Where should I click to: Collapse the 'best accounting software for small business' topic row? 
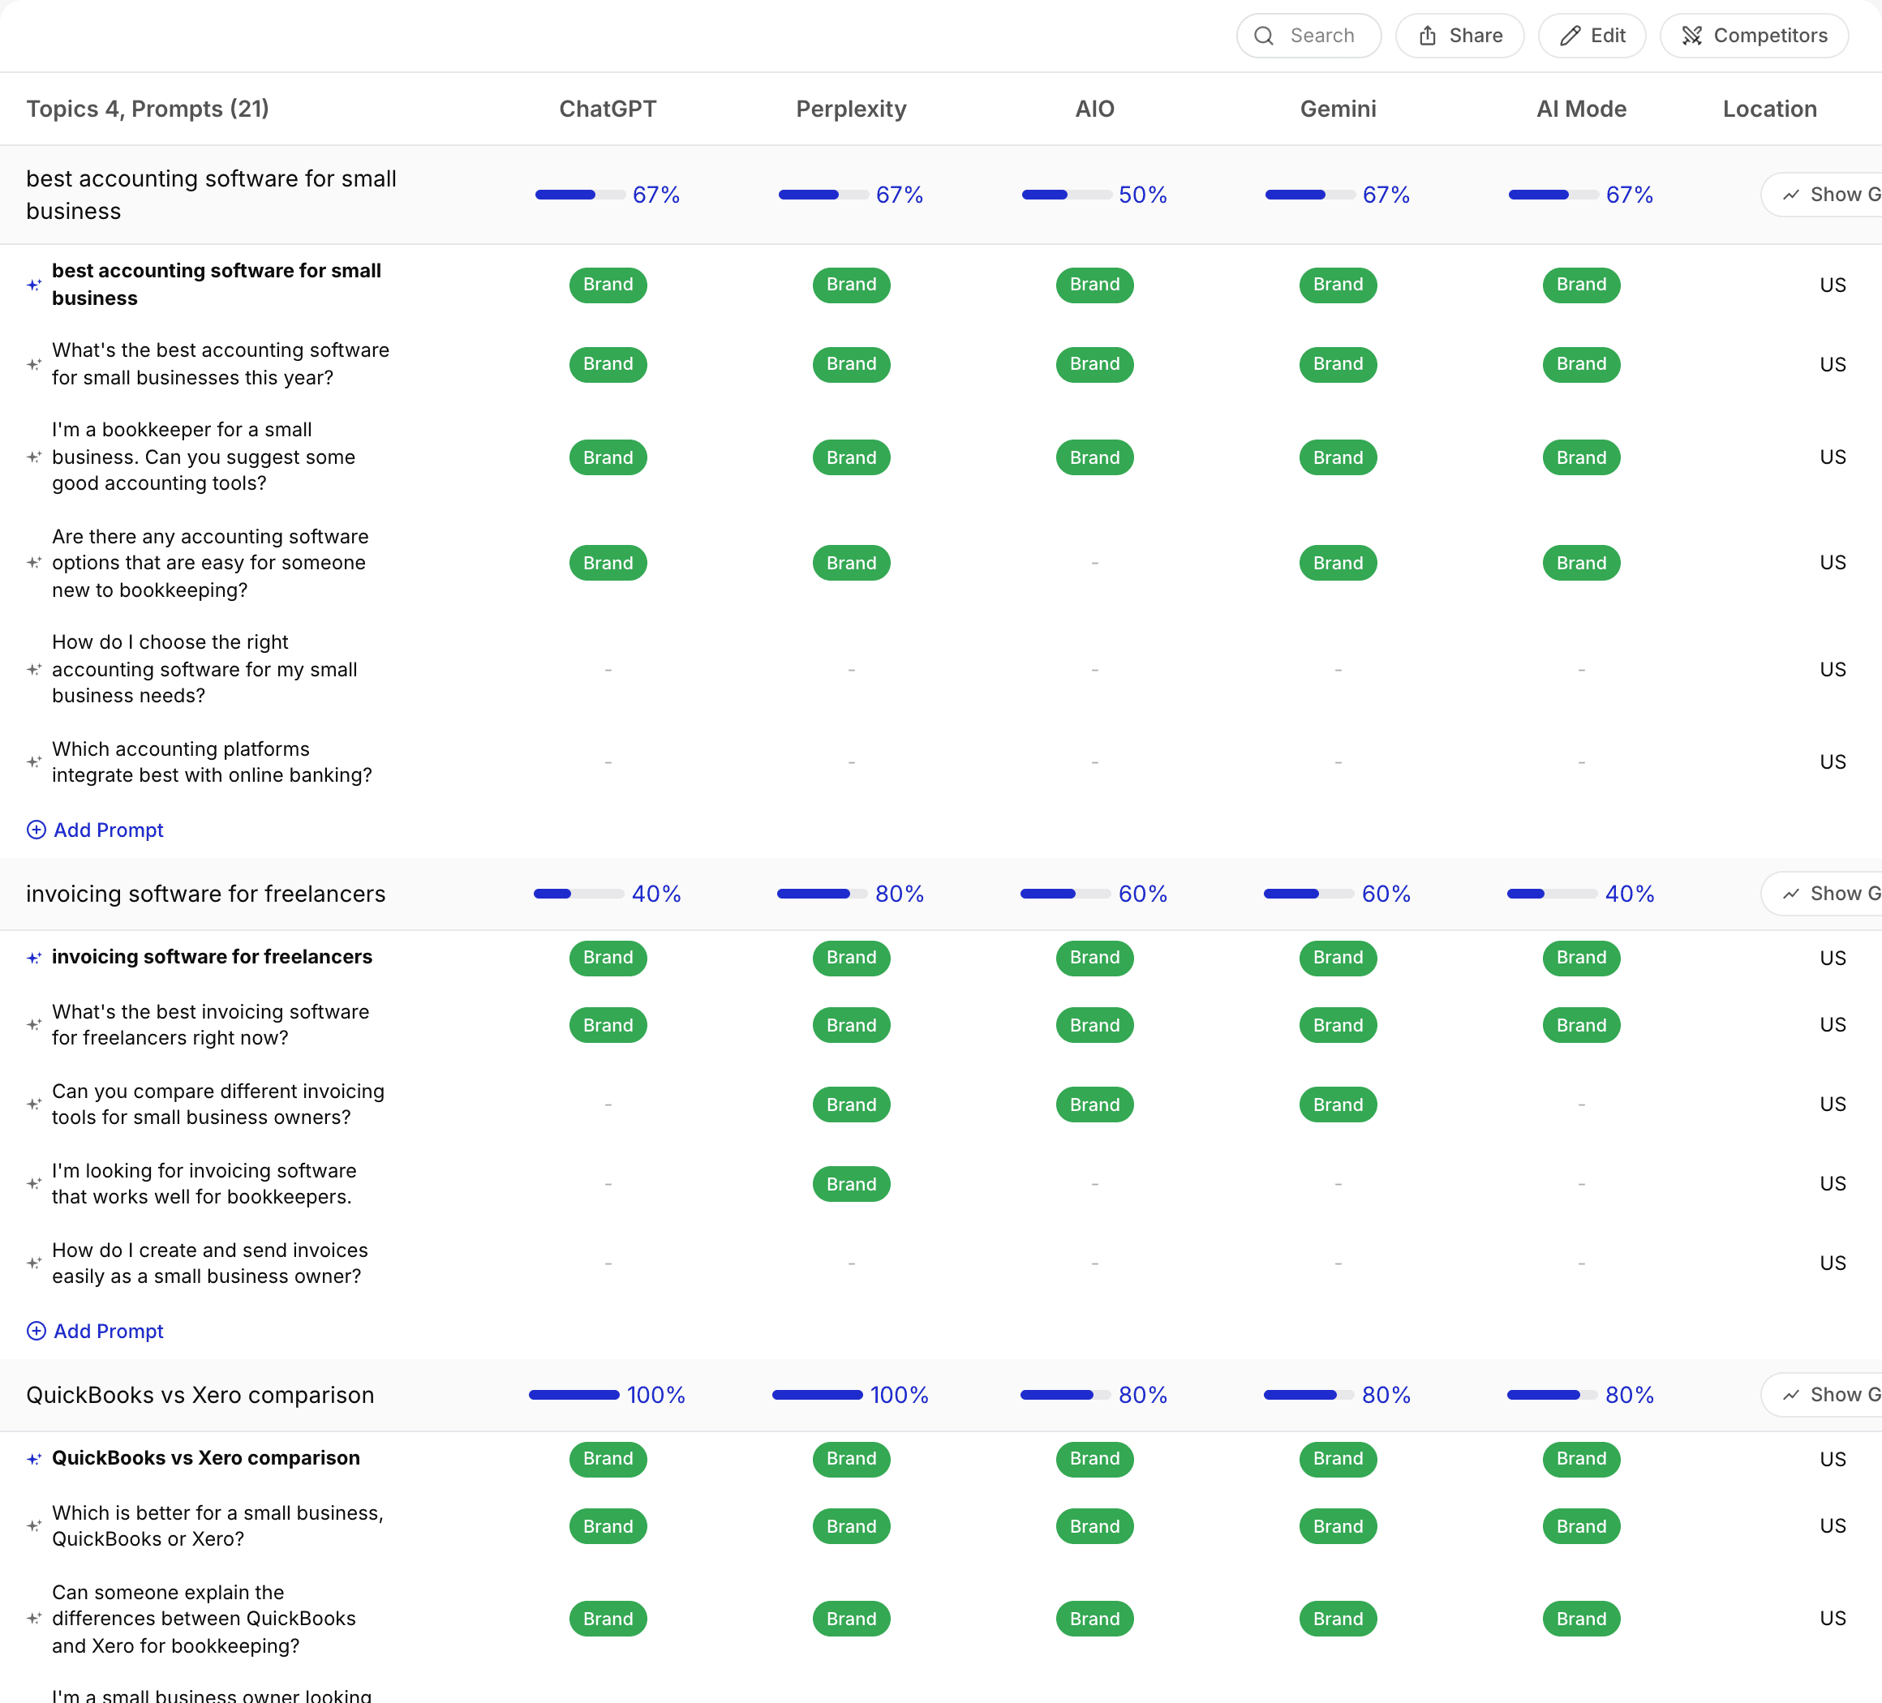click(x=211, y=194)
